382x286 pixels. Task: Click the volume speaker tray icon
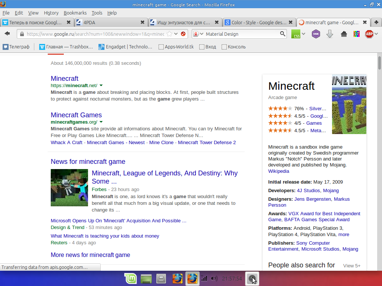pos(214,279)
